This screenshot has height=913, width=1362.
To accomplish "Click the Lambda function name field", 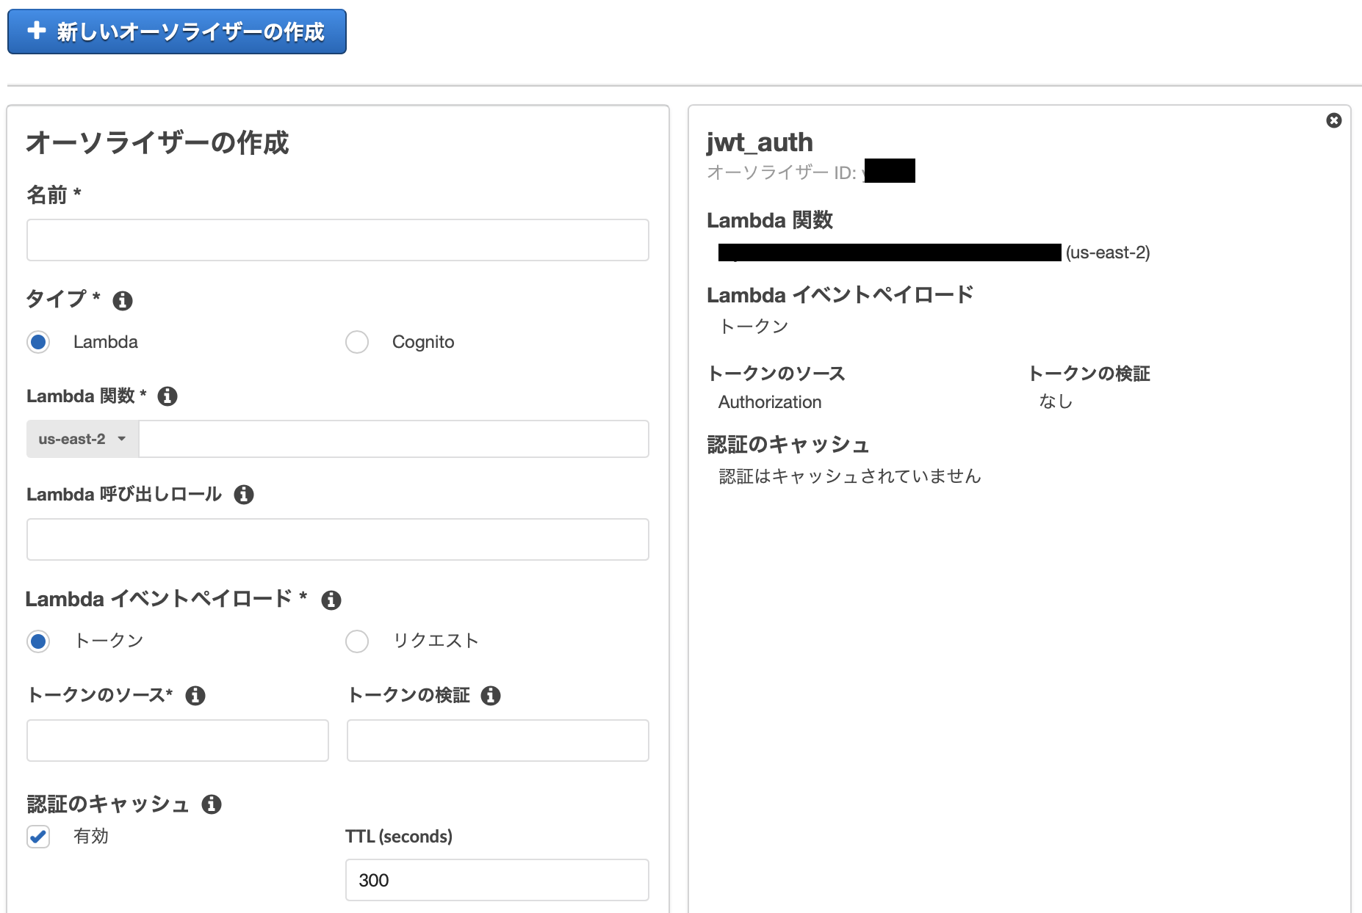I will click(x=394, y=439).
